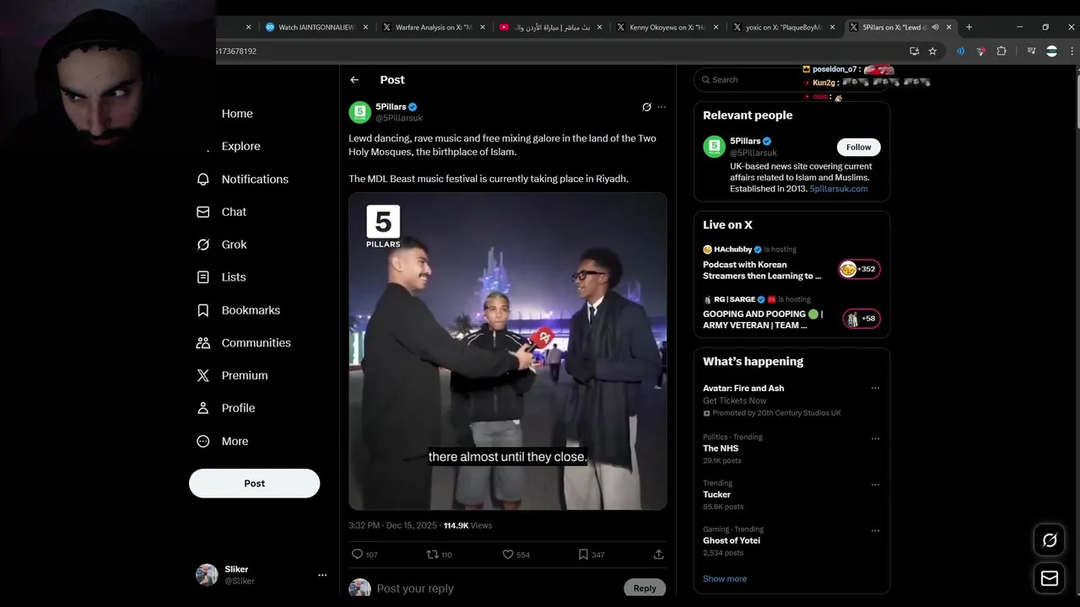This screenshot has height=607, width=1080.
Task: Click the Notifications bell icon
Action: (202, 180)
